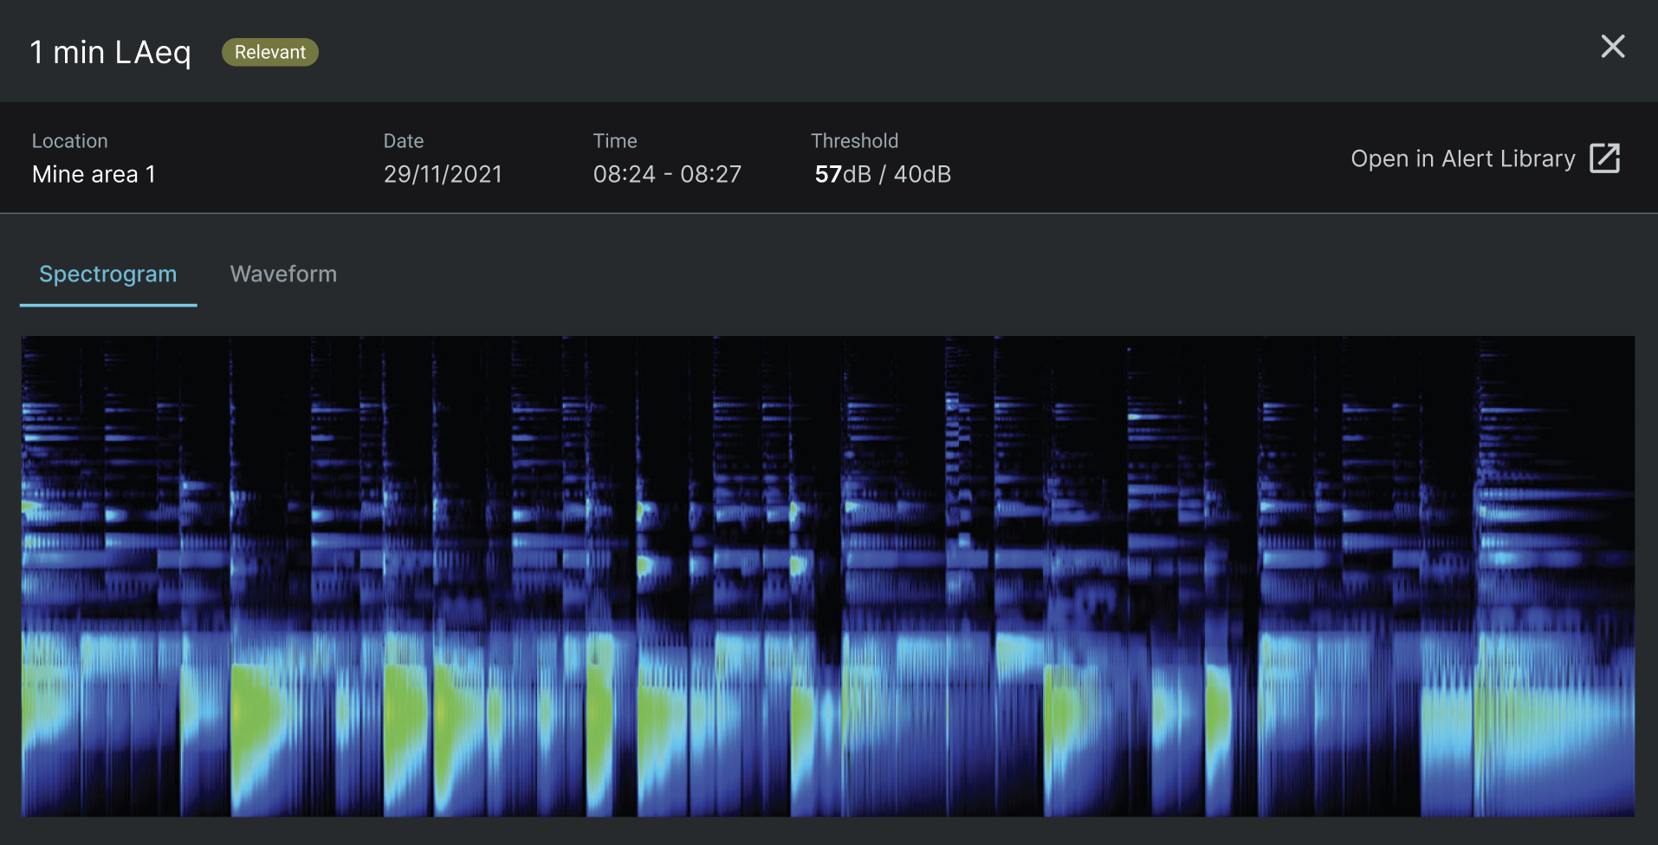The width and height of the screenshot is (1658, 845).
Task: Click the time range 08:24 - 08:27
Action: point(667,174)
